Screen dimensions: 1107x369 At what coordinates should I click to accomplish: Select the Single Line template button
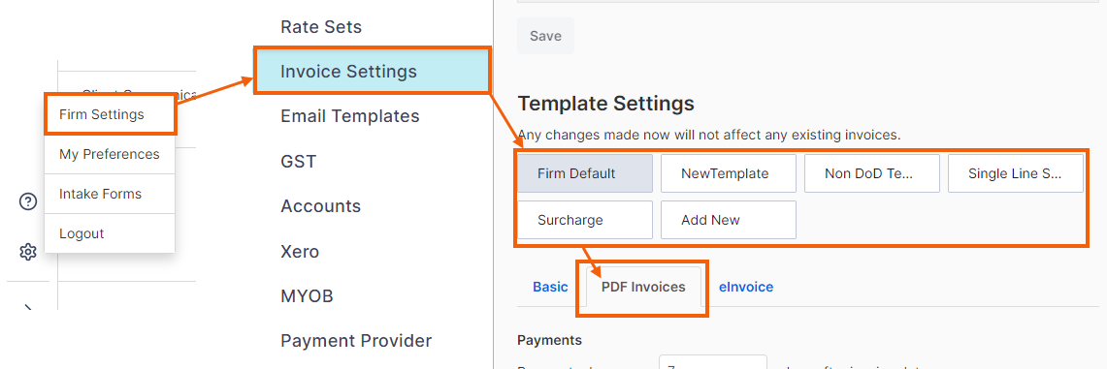click(x=1015, y=173)
